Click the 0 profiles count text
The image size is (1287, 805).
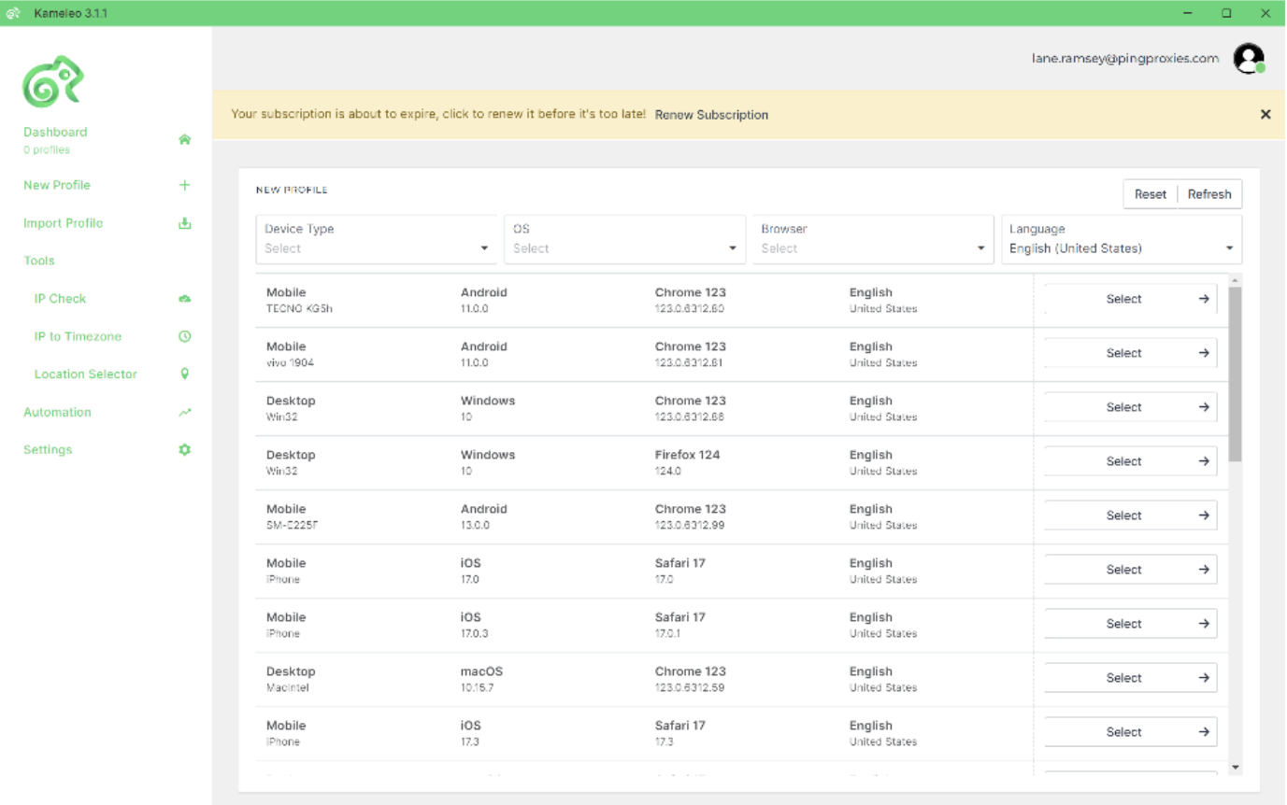pos(47,149)
